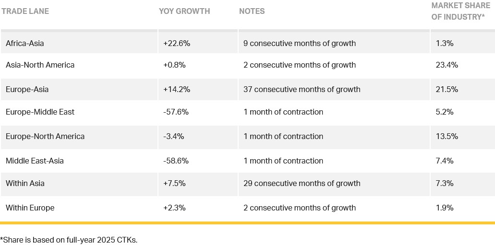Click the NOTES column header
The width and height of the screenshot is (495, 245).
252,11
